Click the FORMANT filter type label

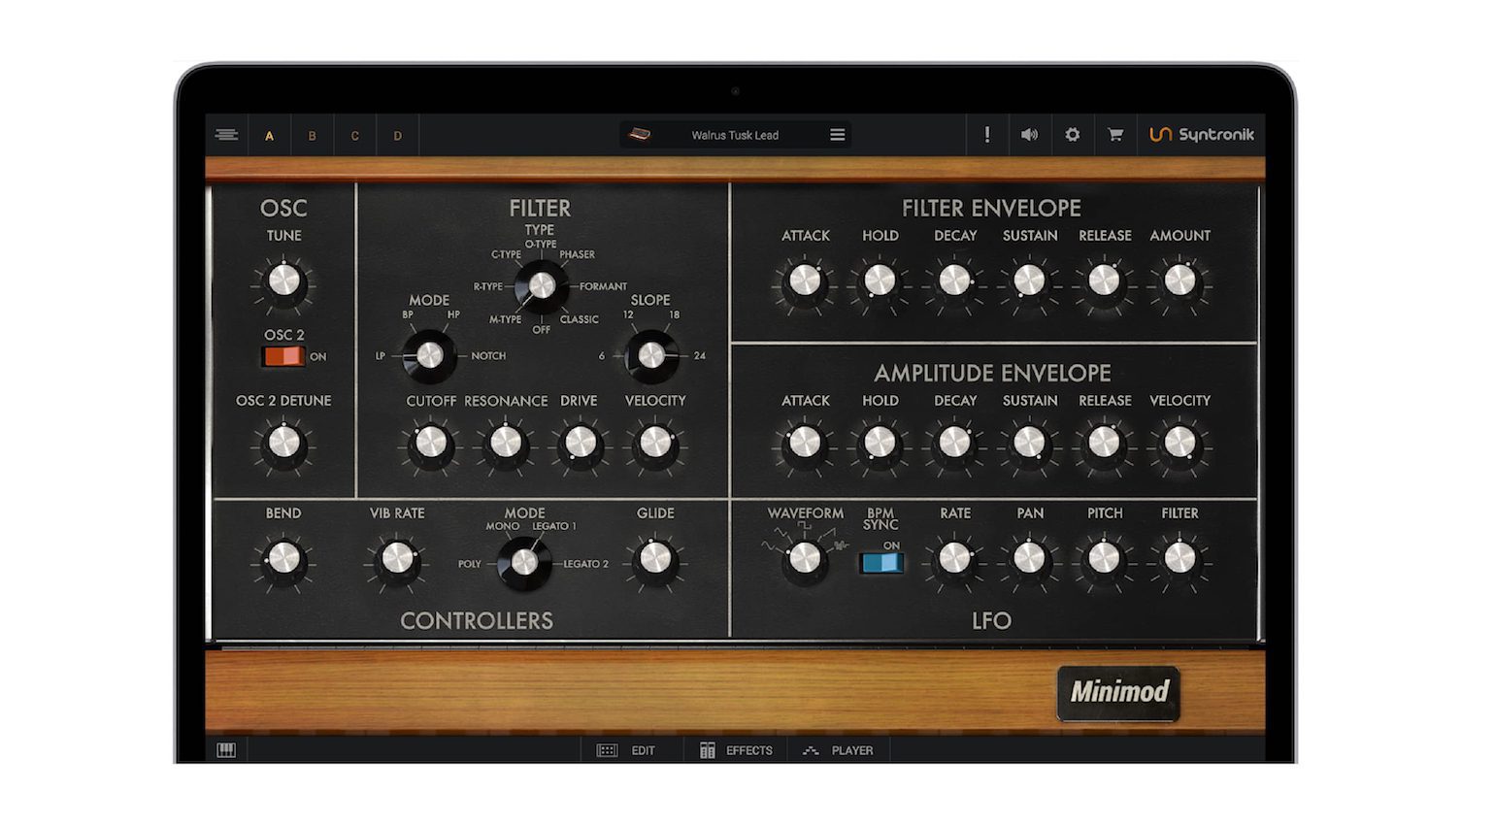[603, 286]
